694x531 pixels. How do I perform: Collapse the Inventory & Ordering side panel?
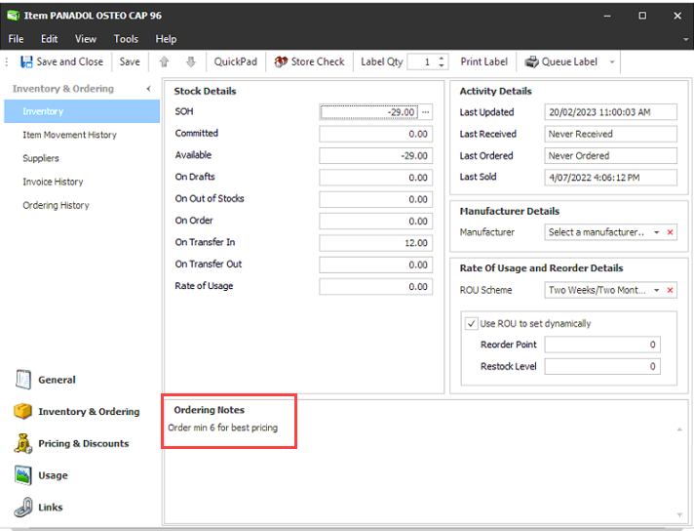pos(149,89)
